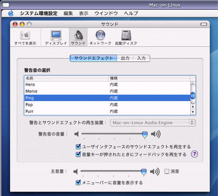Viewport: 218px width, 196px height.
Task: Select the サウンド speaker toolbar icon
Action: (78, 37)
